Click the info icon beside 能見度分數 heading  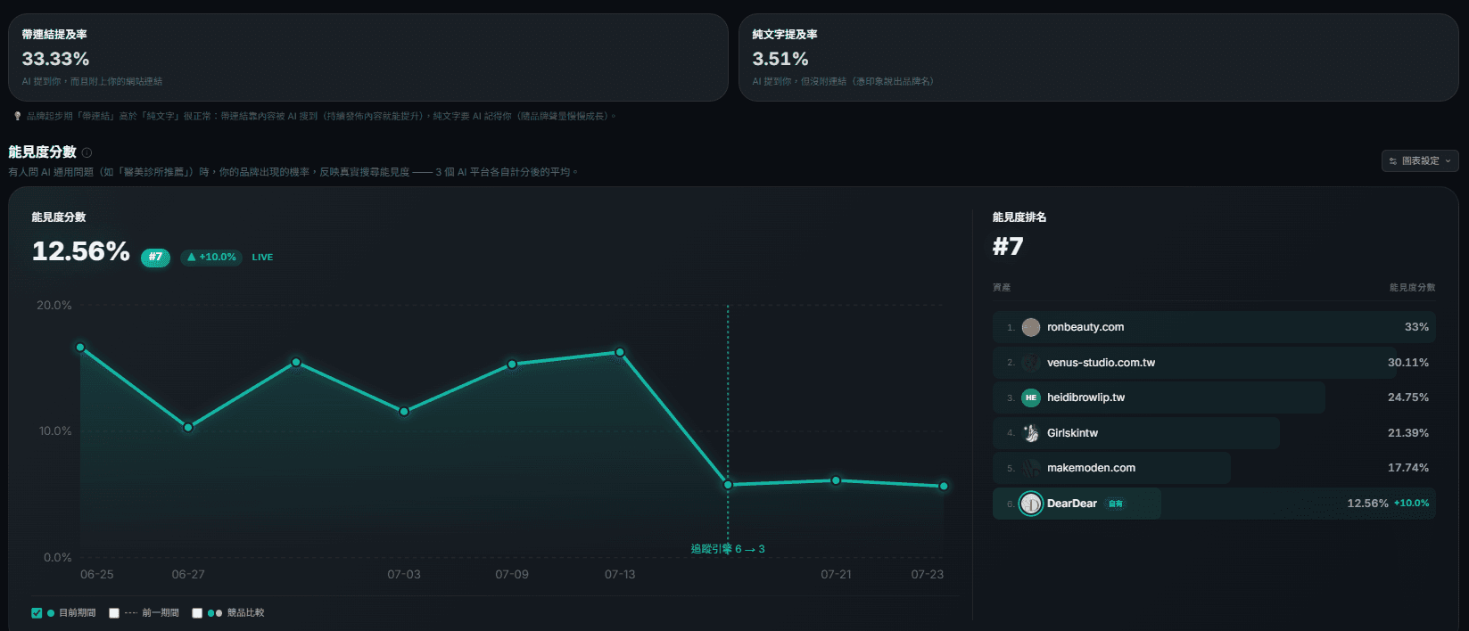[87, 152]
